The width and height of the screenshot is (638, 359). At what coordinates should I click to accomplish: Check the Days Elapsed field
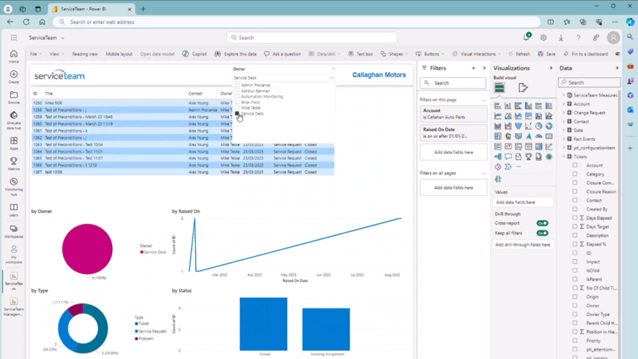[575, 218]
